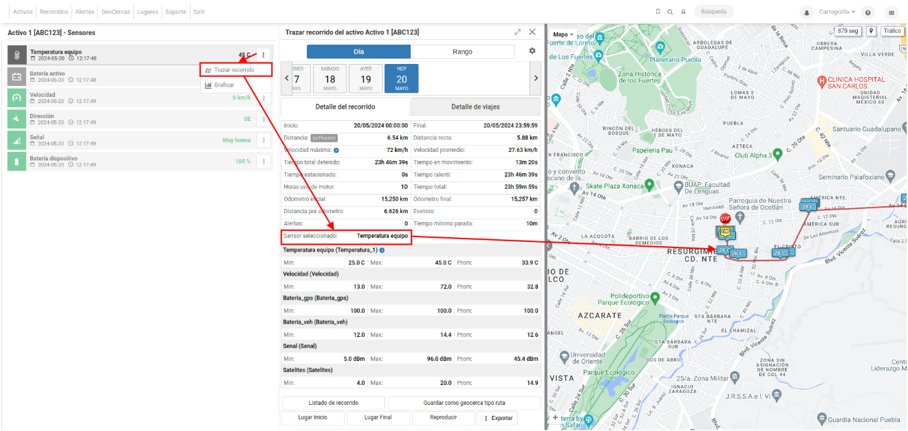Open the three-dot menu for Señal

click(263, 140)
